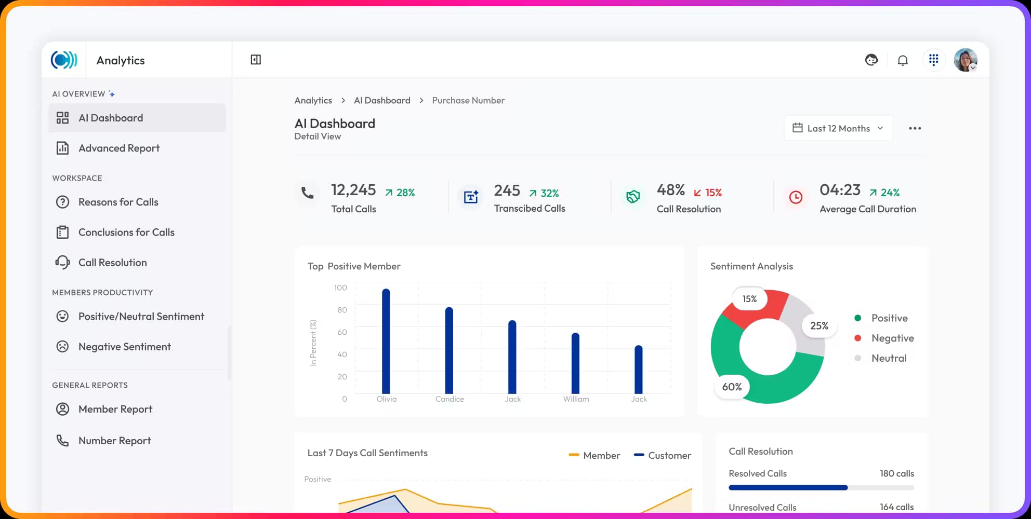Open Member Report
Screen dimensions: 1031x519
(137, 409)
